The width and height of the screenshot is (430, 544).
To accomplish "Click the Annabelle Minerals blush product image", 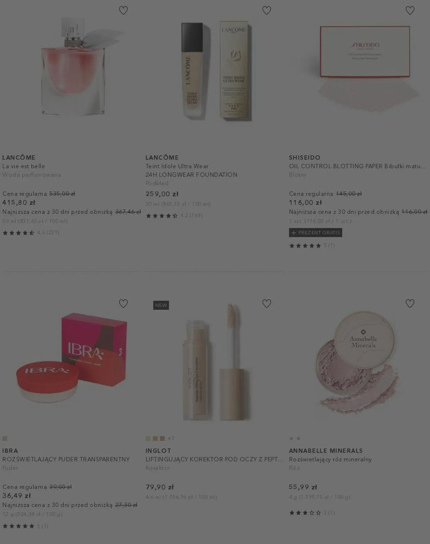I will point(358,362).
